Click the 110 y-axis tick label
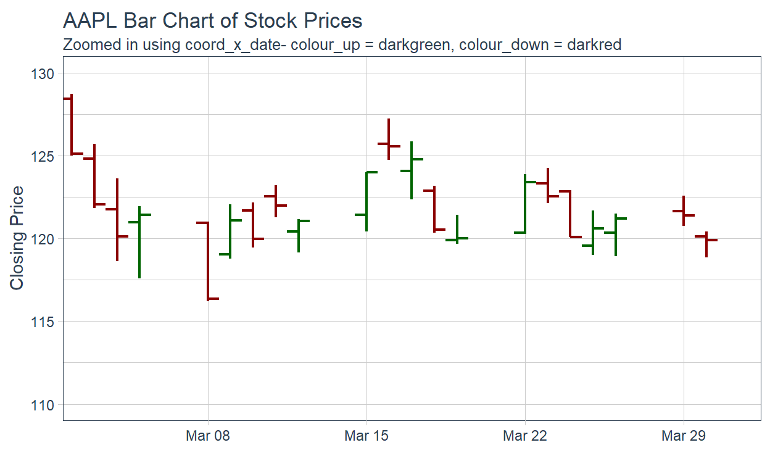 coord(43,405)
